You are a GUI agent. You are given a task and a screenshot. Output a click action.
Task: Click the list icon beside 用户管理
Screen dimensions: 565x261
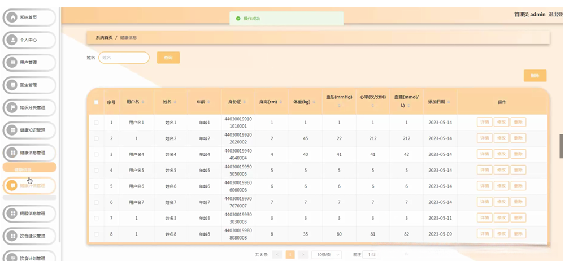click(13, 63)
